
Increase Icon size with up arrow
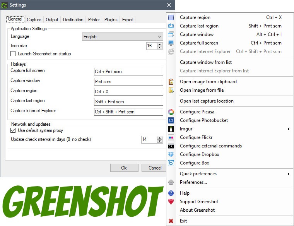pyautogui.click(x=159, y=44)
